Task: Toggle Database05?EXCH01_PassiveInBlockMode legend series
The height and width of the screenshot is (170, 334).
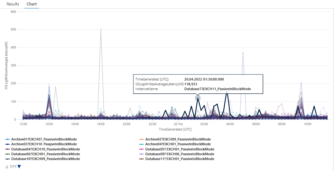Action: pyautogui.click(x=177, y=149)
